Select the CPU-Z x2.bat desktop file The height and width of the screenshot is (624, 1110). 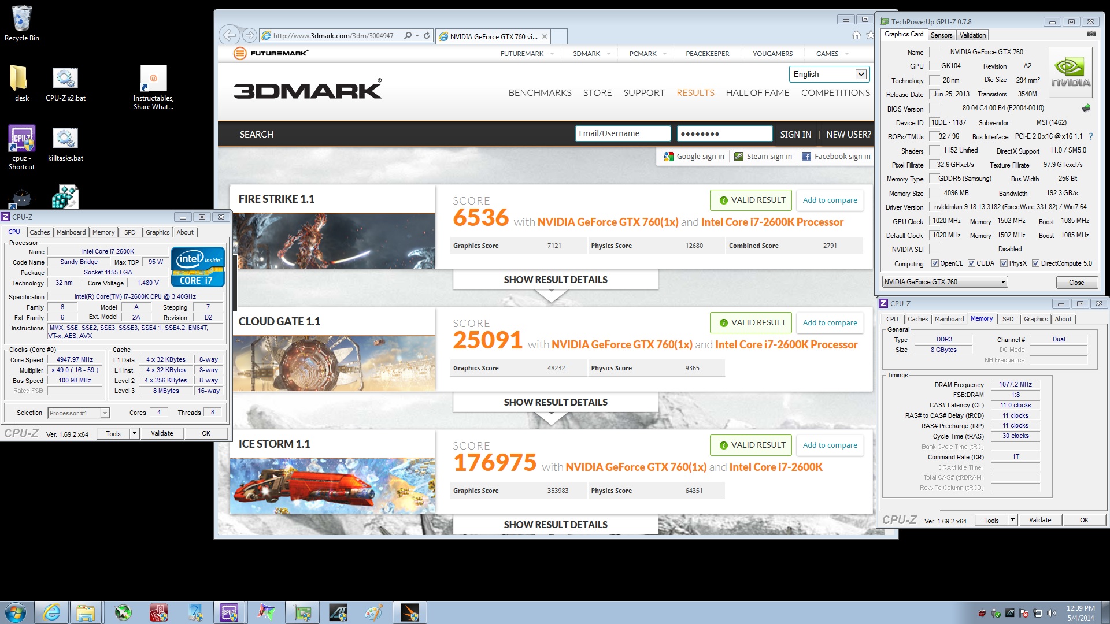tap(65, 84)
